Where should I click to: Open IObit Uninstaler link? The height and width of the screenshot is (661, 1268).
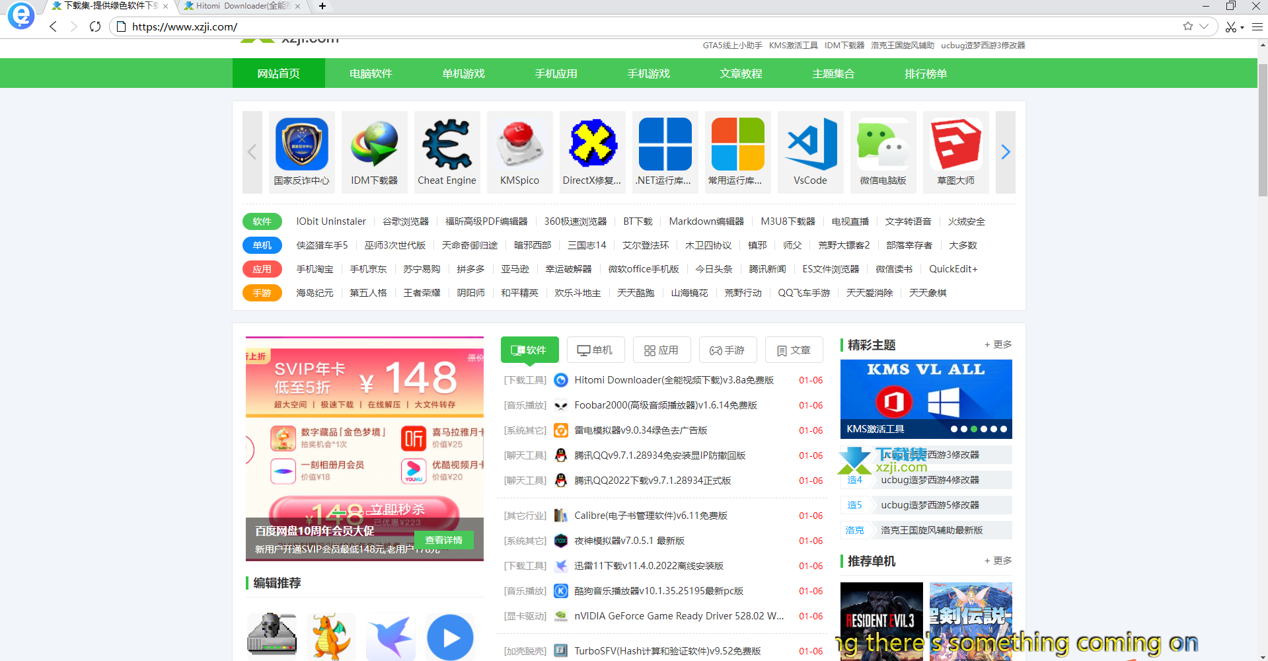pyautogui.click(x=330, y=221)
